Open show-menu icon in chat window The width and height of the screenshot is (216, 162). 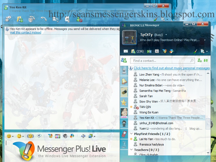[164, 19]
